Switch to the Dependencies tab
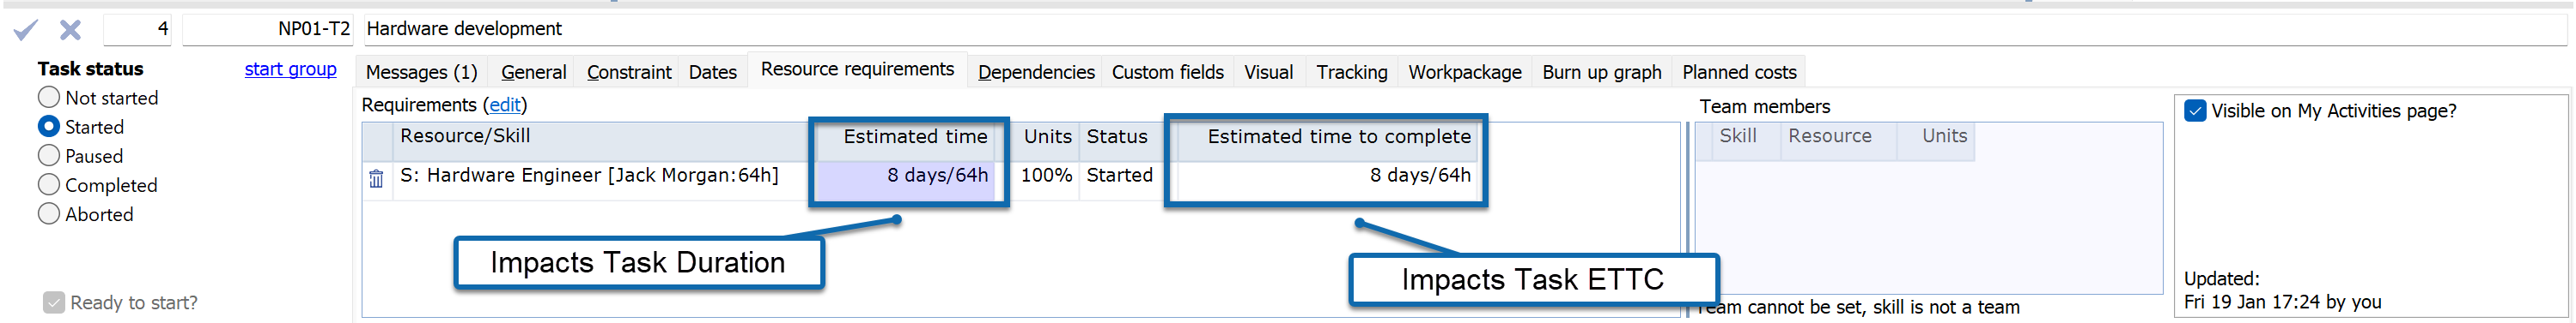 (1036, 72)
